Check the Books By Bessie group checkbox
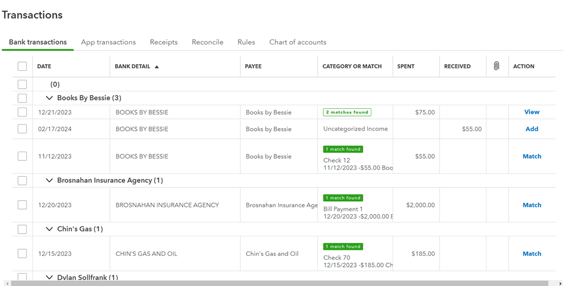Screen dimensions: 563x286 [x=22, y=98]
